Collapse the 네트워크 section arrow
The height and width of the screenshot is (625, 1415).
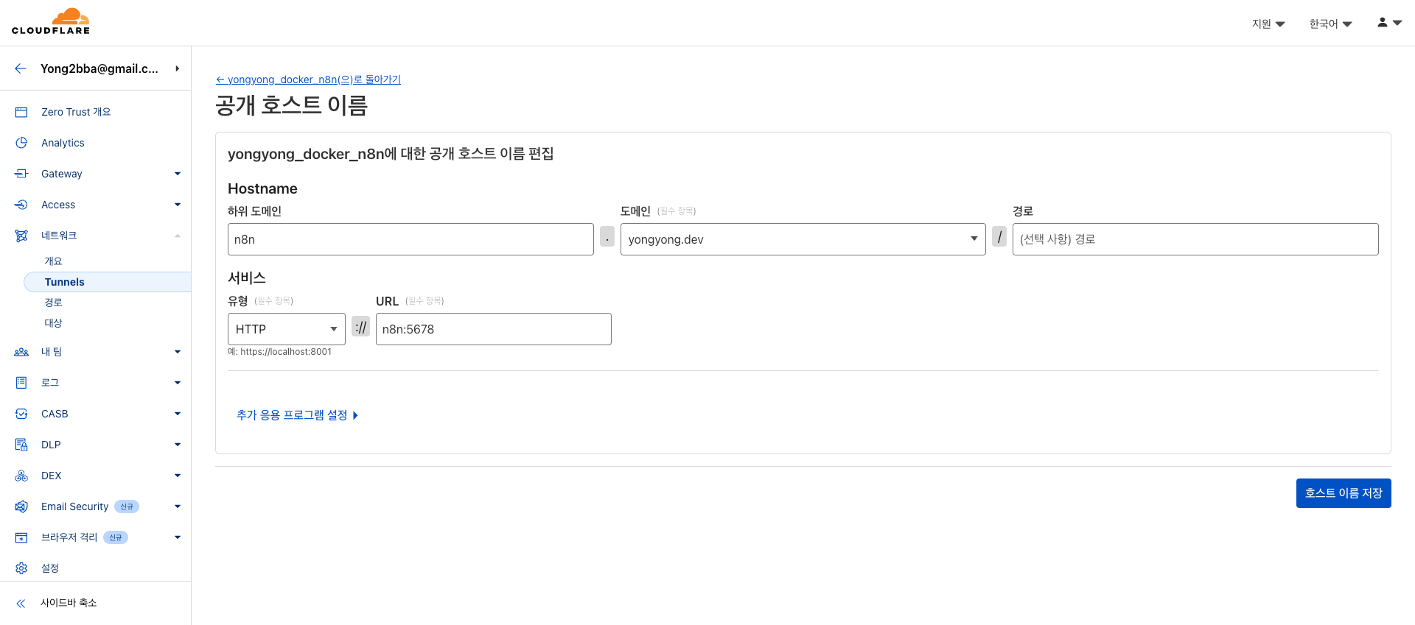click(x=178, y=236)
